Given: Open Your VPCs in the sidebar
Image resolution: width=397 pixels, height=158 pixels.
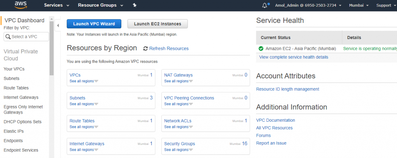Looking at the screenshot, I should point(14,69).
